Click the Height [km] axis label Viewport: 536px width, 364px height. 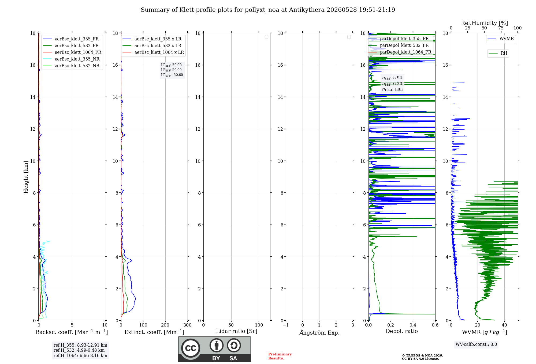click(26, 177)
